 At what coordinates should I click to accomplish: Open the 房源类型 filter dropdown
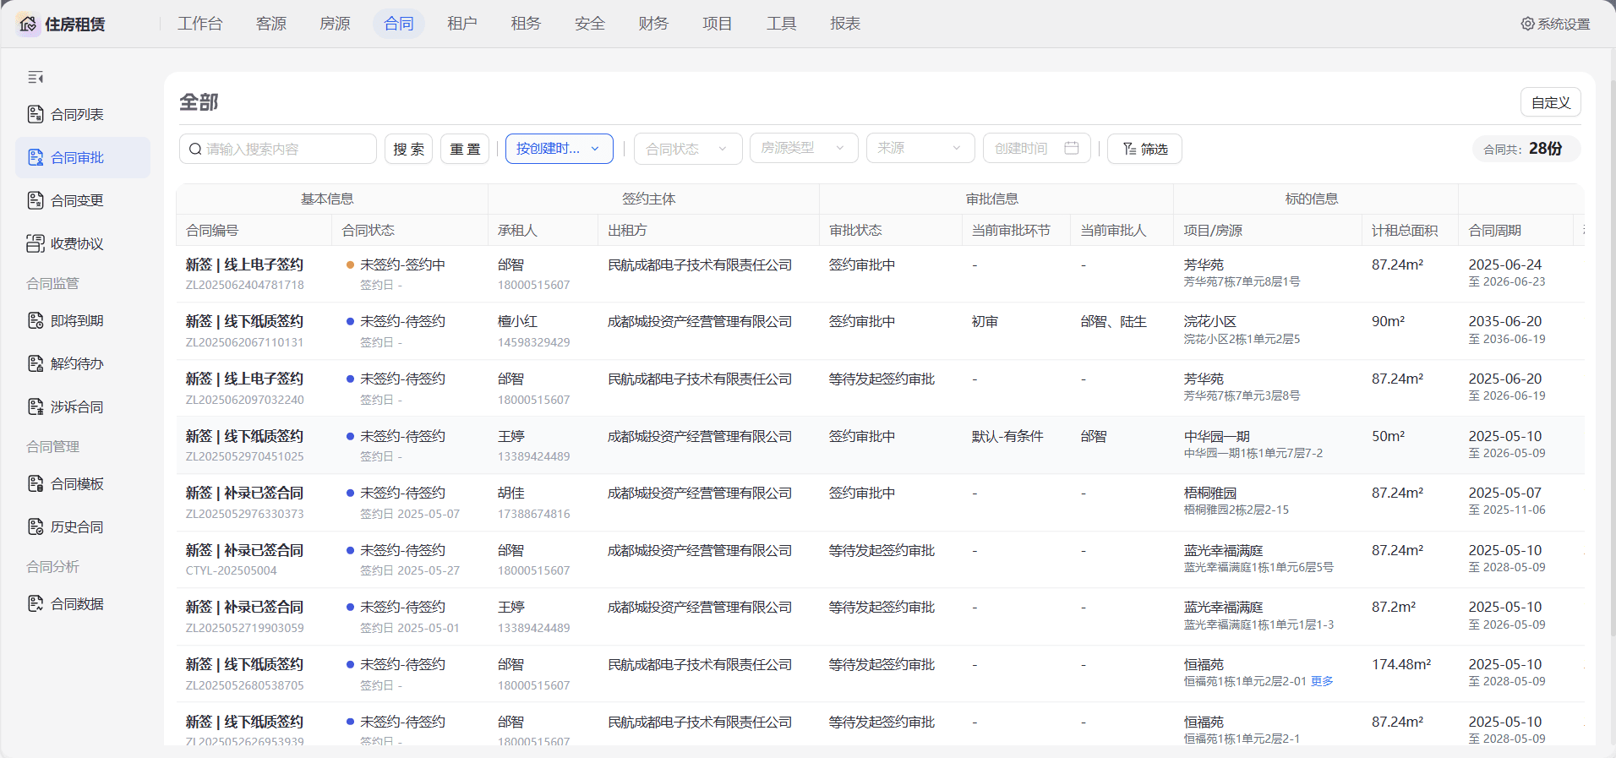804,148
